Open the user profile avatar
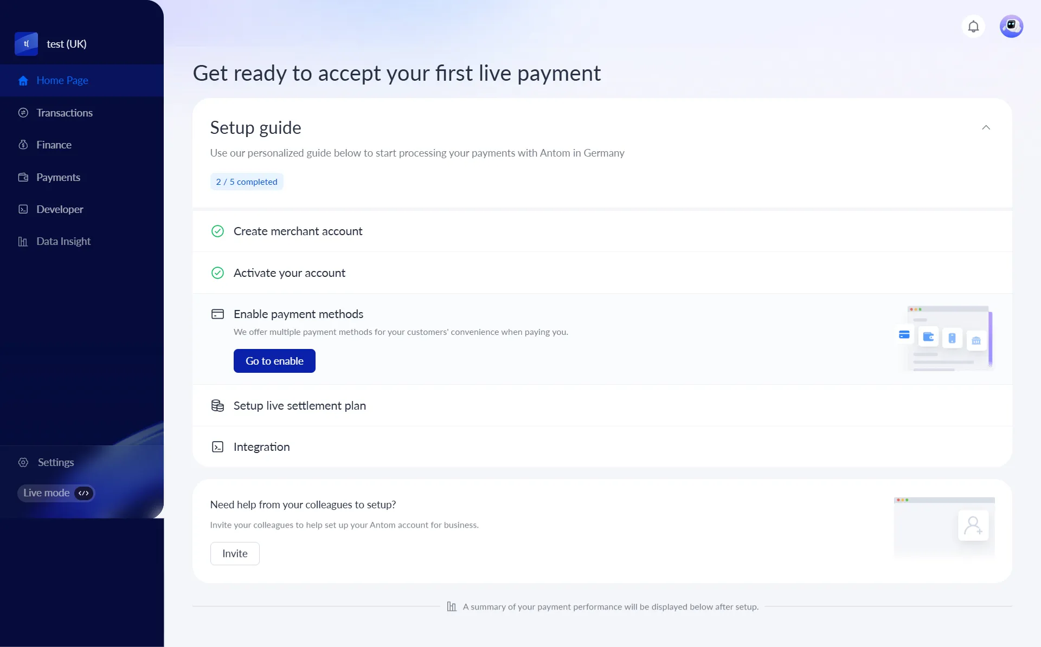The image size is (1041, 647). [x=1011, y=27]
